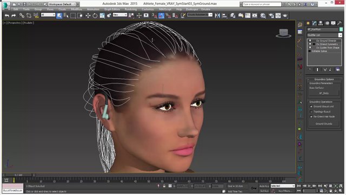The image size is (346, 195).
Task: Activate the Select and Rotate tool
Action: [x=95, y=16]
